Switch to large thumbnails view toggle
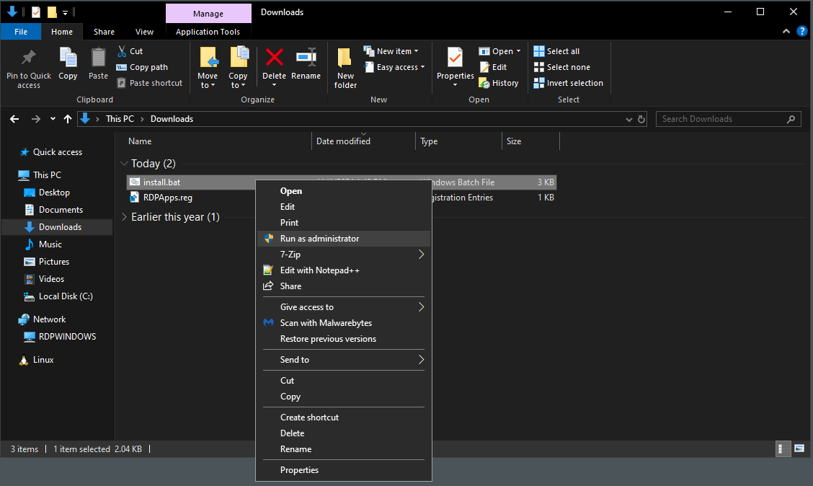813x486 pixels. pyautogui.click(x=799, y=449)
